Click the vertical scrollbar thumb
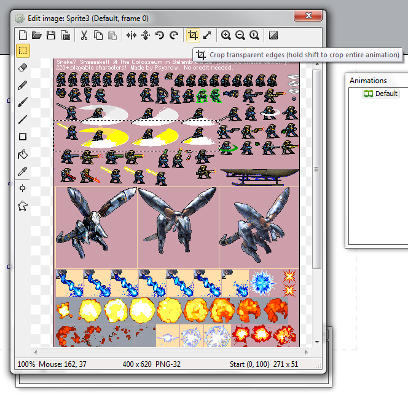This screenshot has width=408, height=397. 317,169
